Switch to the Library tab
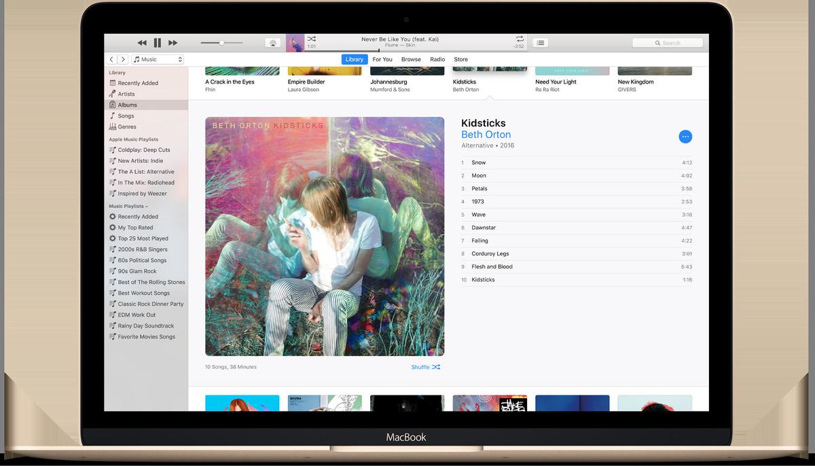This screenshot has width=815, height=466. (x=355, y=60)
